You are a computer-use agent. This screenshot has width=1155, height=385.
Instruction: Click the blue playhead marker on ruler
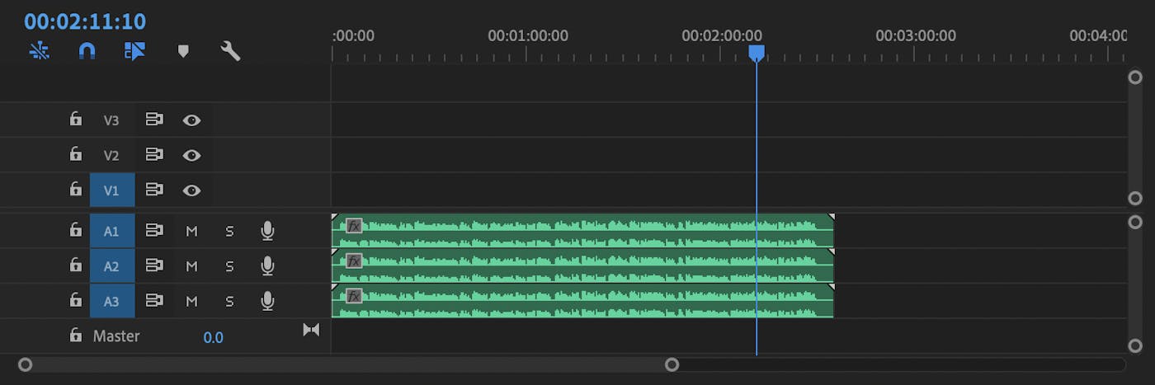[757, 53]
